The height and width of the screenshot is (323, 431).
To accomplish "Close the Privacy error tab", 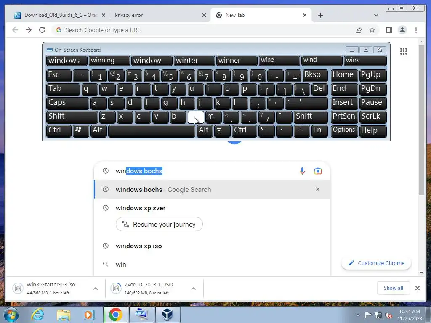I will [x=204, y=15].
